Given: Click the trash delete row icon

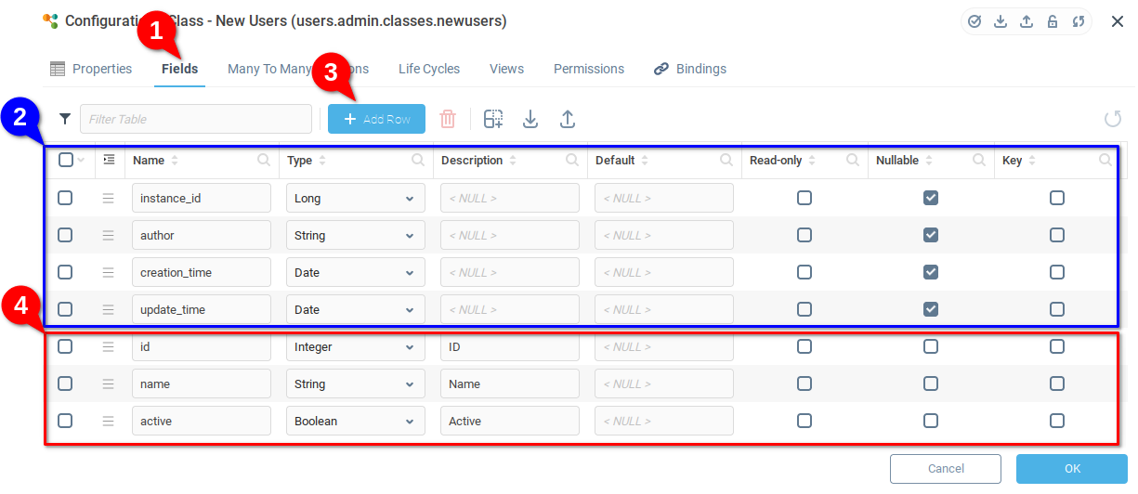Looking at the screenshot, I should click(x=448, y=119).
